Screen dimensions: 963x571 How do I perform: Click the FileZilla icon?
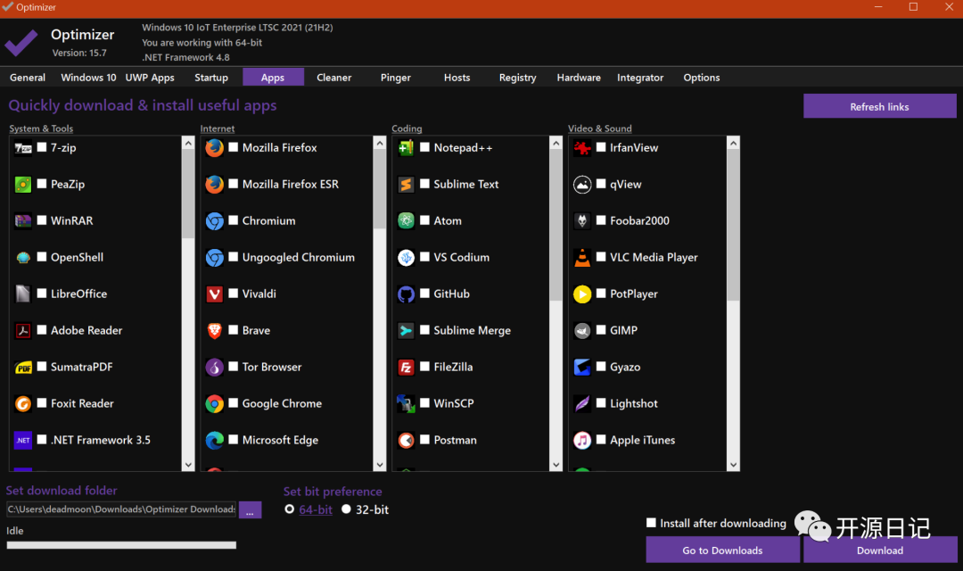[406, 367]
